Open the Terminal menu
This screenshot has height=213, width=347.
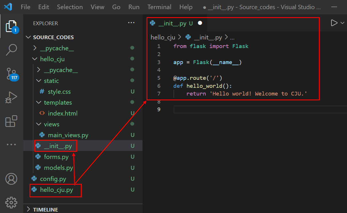(x=159, y=7)
